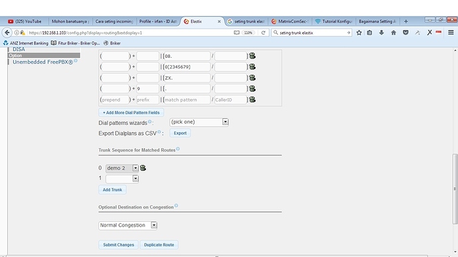458x257 pixels.
Task: Delete the 08. dial pattern row
Action: 252,56
